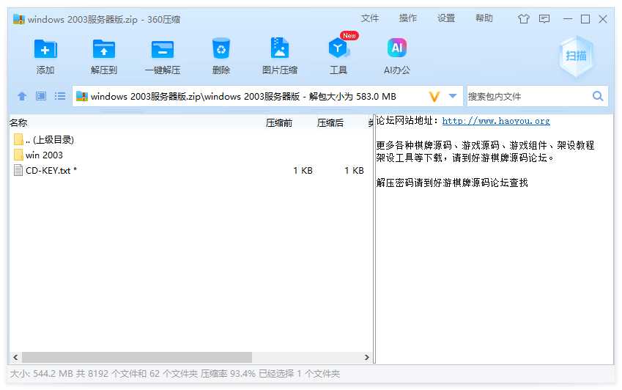Screen dimensions: 622x390
Task: Open the 帮助 menu
Action: [484, 18]
